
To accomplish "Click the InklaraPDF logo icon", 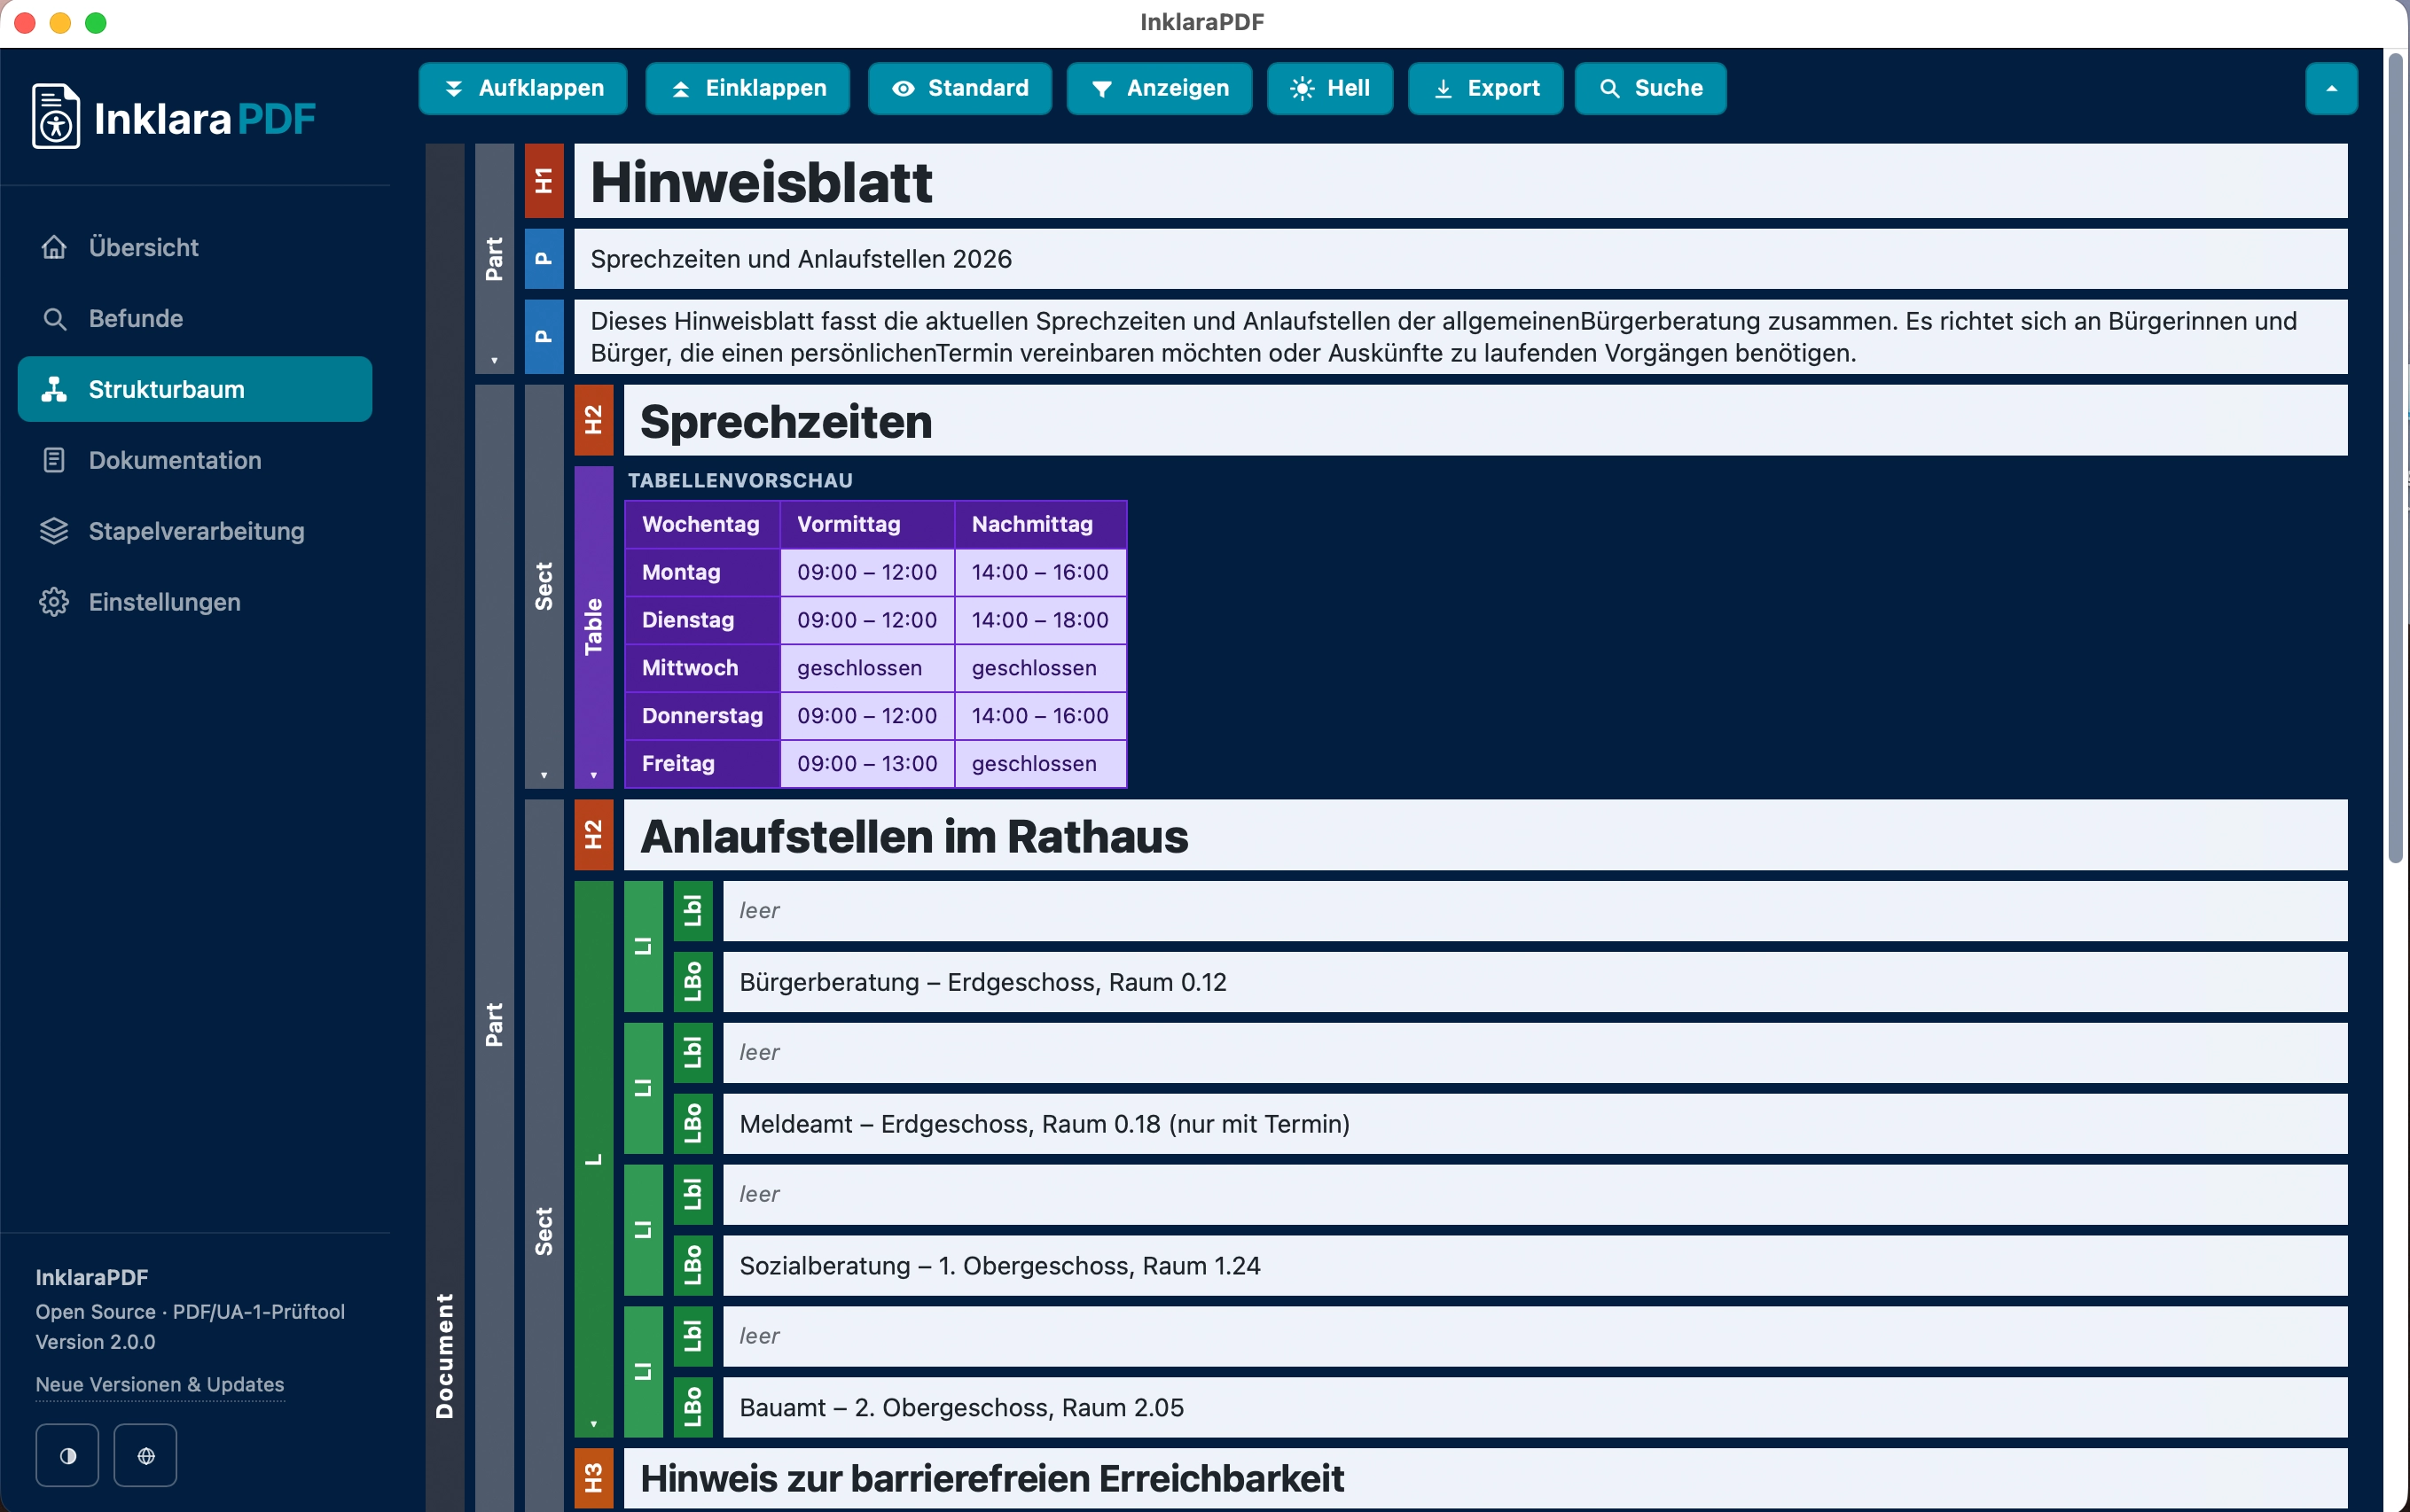I will click(56, 117).
